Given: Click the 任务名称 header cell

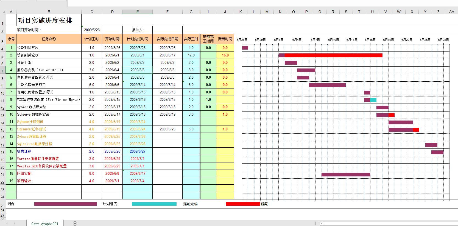Looking at the screenshot, I should click(49, 39).
